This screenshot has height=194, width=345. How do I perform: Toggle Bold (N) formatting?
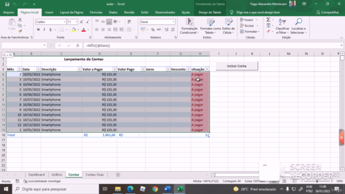pos(38,30)
